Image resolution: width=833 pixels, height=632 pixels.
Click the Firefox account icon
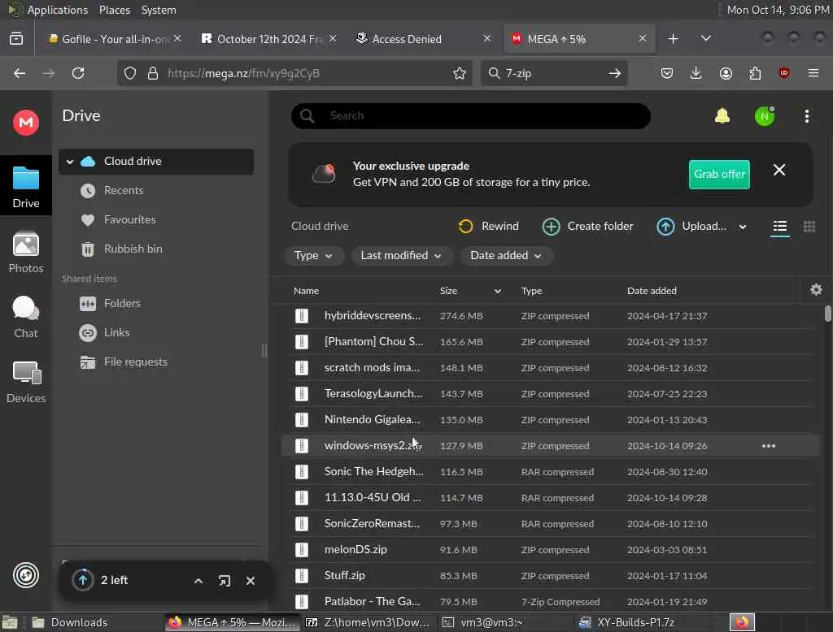tap(725, 73)
